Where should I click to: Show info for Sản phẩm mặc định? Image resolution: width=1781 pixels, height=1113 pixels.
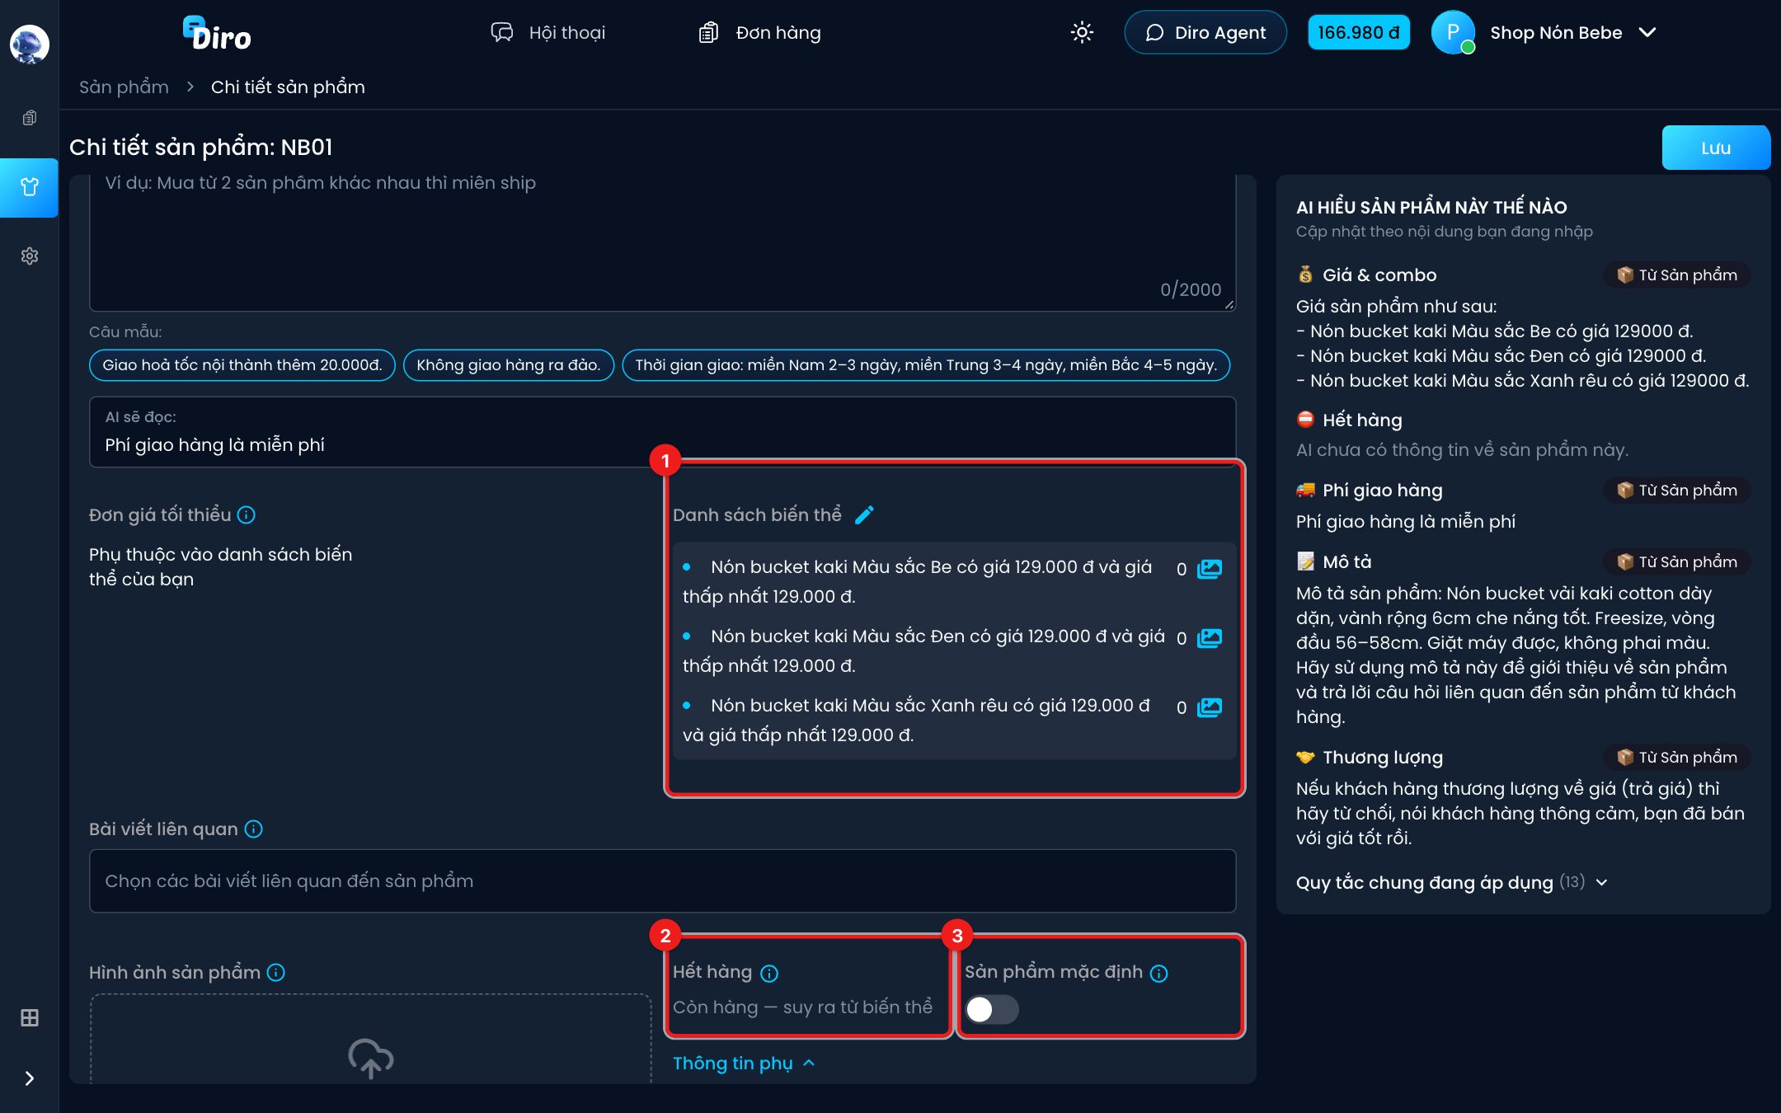(x=1158, y=973)
